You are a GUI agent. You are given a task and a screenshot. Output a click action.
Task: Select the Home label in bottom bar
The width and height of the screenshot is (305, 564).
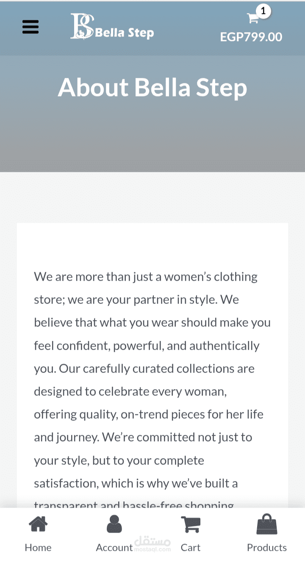[x=38, y=547]
